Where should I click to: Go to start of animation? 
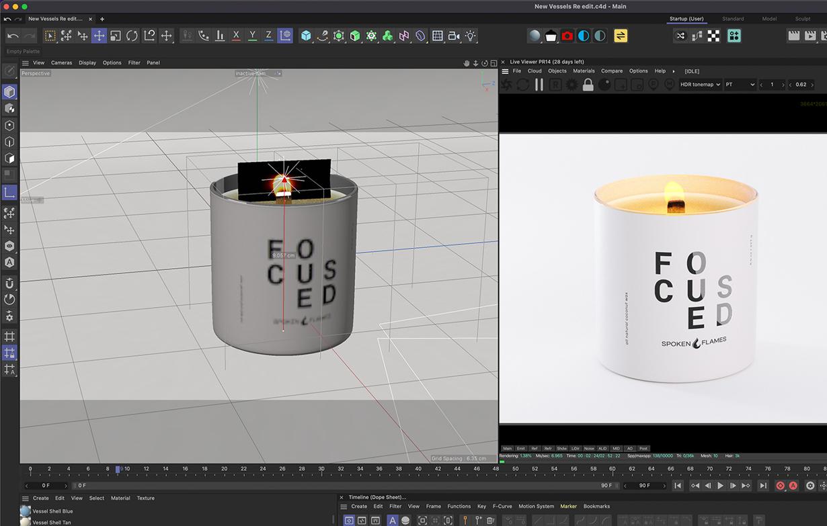click(x=678, y=486)
